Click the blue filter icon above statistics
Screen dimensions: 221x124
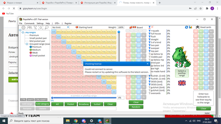coord(150,27)
